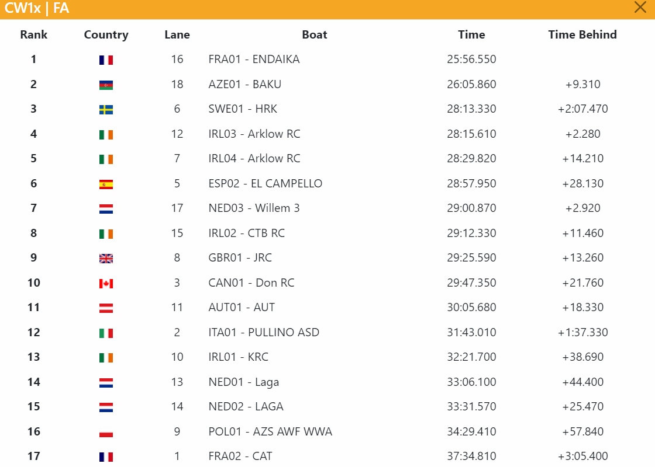655x467 pixels.
Task: Click the Canada flag for CAN01 Don RC
Action: (x=106, y=284)
